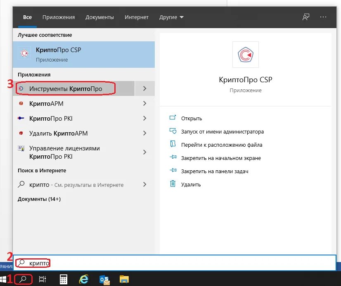Click the large КриптоПро CSP logo in details pane
The width and height of the screenshot is (341, 286).
(x=246, y=55)
